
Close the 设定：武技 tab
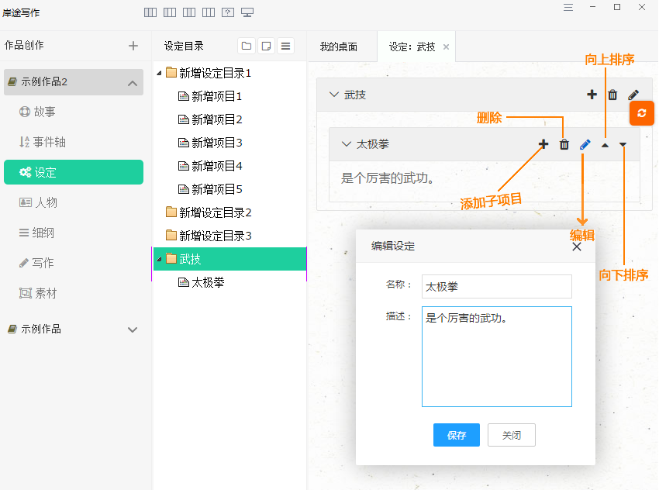pos(446,47)
